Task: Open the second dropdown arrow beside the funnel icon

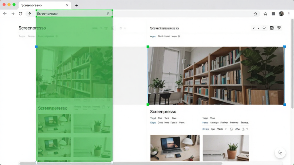Action: tap(259, 28)
